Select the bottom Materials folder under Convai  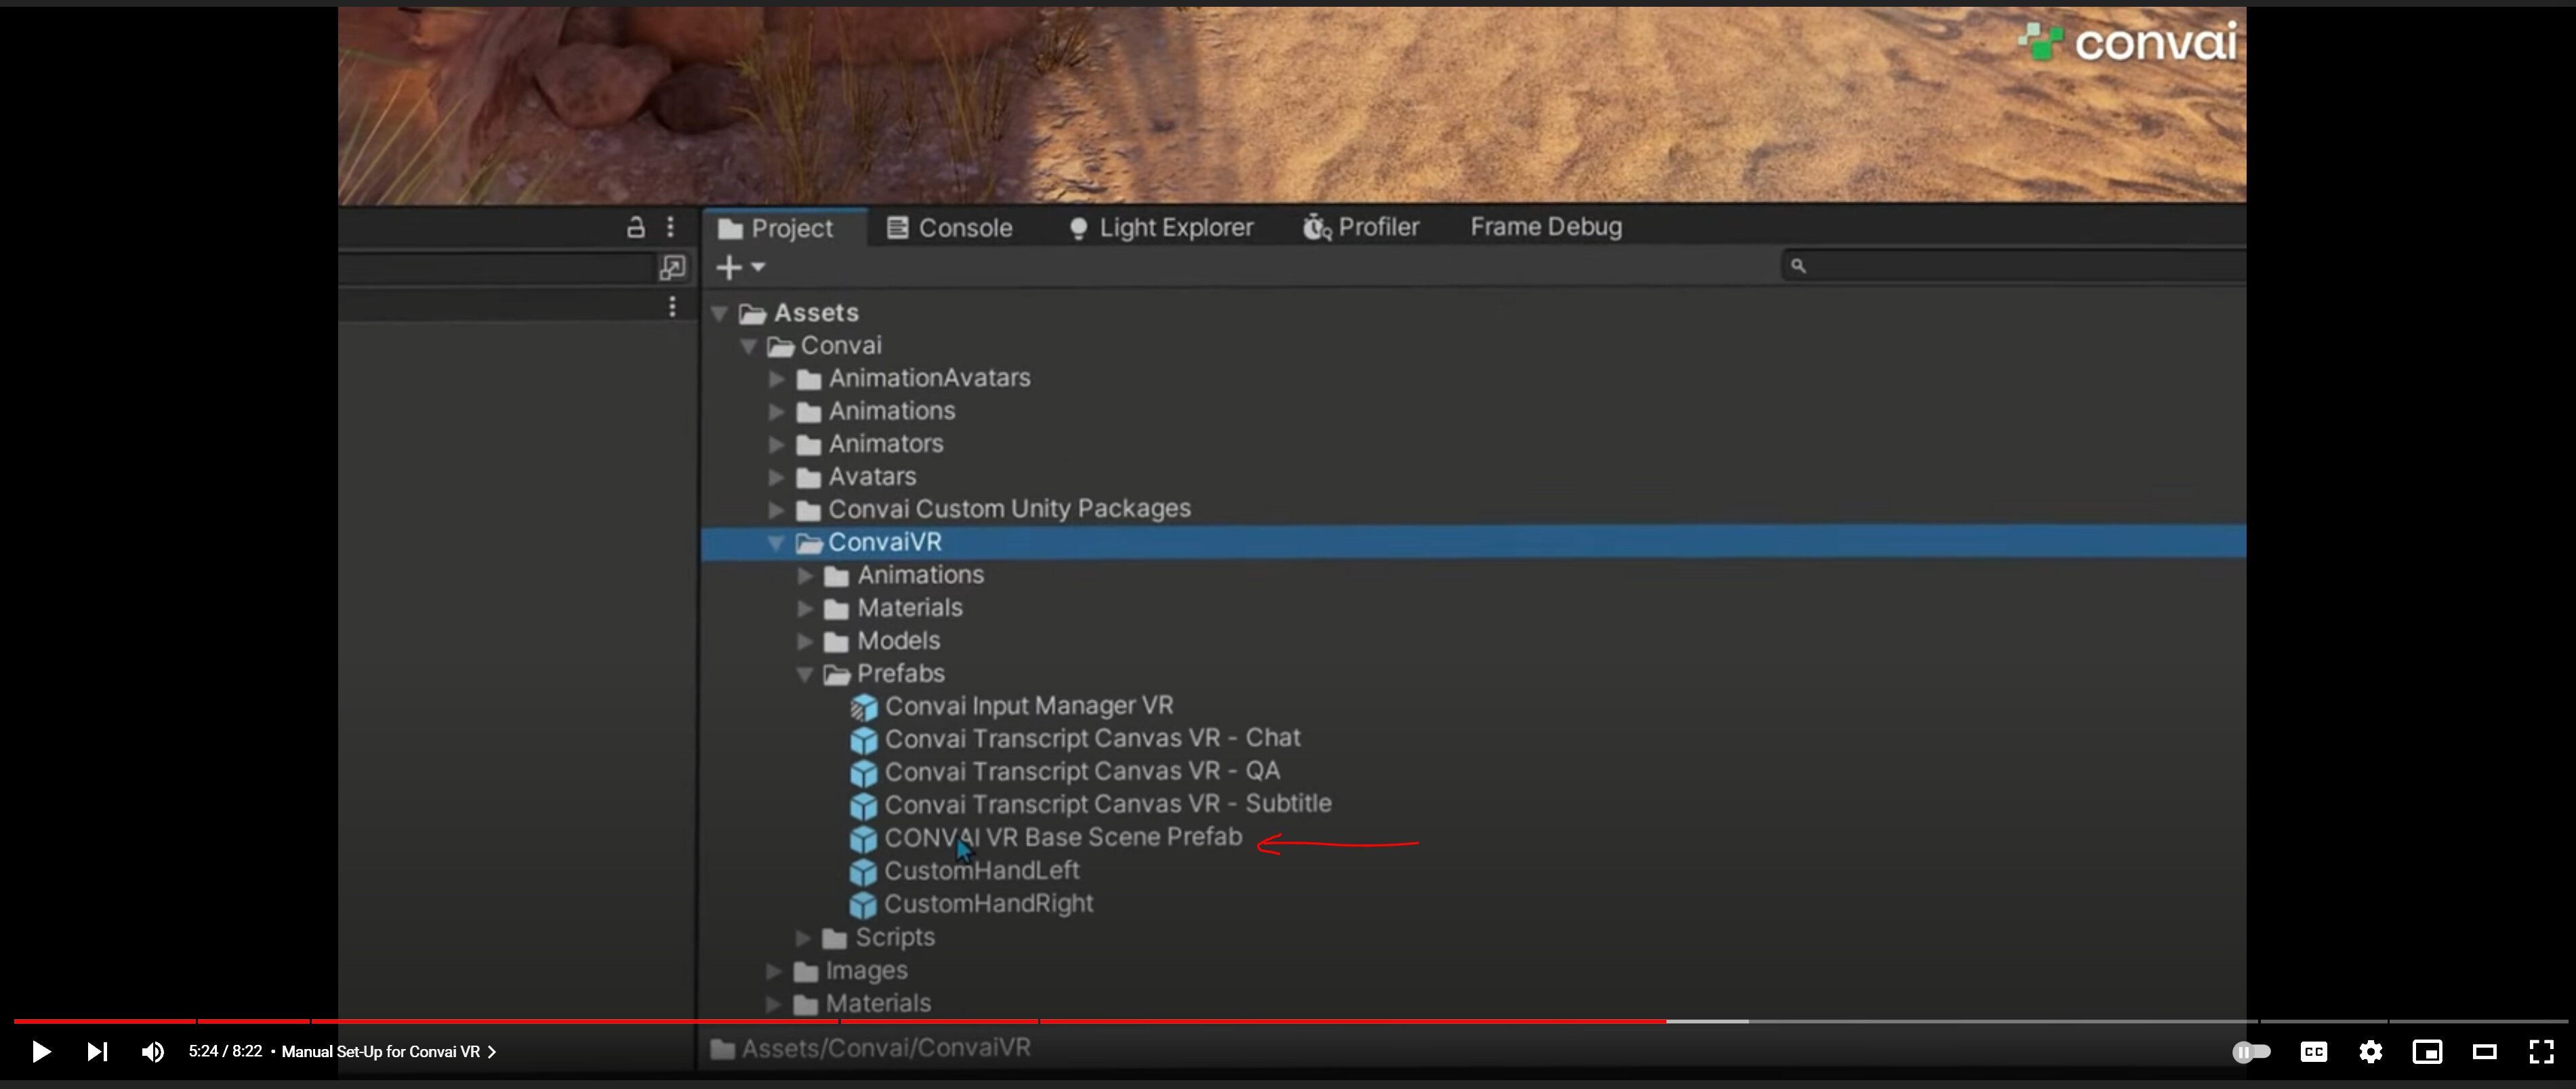[x=878, y=1003]
